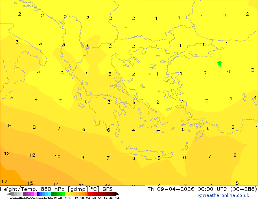Click the '14' temperature value on the map
The width and height of the screenshot is (258, 199).
pos(56,184)
